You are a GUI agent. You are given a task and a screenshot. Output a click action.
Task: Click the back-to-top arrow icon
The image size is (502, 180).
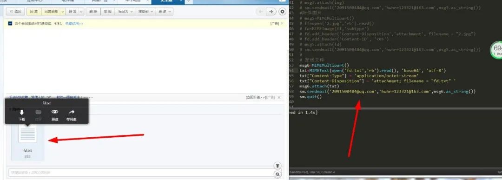tap(277, 166)
